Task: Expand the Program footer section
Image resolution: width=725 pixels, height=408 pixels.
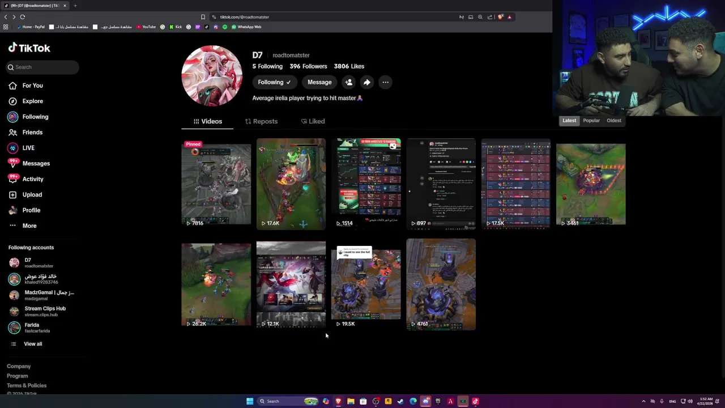Action: [x=17, y=376]
